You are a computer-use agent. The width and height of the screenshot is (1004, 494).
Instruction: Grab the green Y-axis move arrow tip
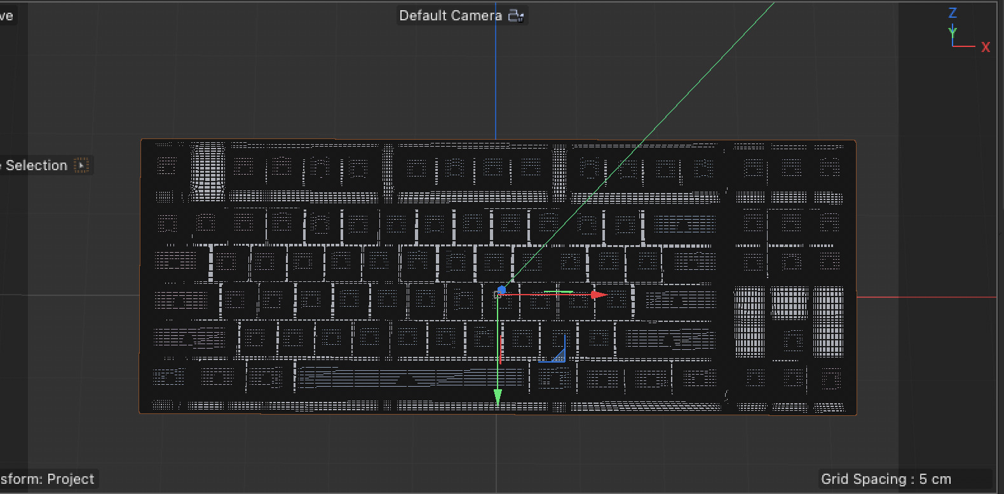click(498, 397)
